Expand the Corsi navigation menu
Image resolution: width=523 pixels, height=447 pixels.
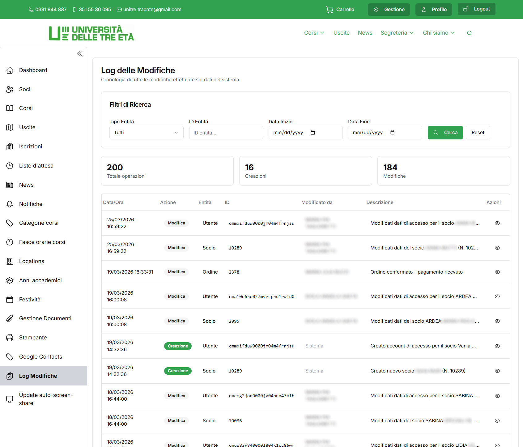[x=314, y=33]
